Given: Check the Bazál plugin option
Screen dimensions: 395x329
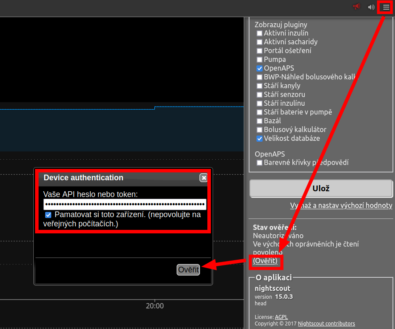Looking at the screenshot, I should click(x=260, y=121).
